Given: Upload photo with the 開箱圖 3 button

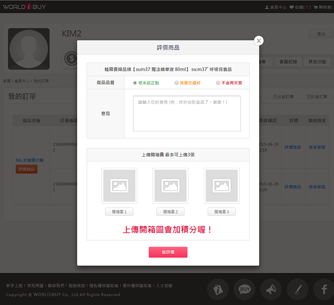Looking at the screenshot, I should click(222, 212).
